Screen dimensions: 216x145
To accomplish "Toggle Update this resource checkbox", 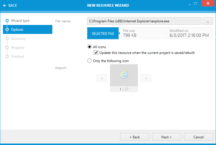I will 96,53.
